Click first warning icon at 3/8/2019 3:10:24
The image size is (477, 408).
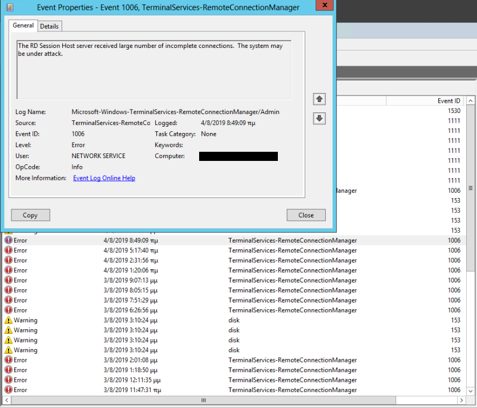click(x=9, y=320)
